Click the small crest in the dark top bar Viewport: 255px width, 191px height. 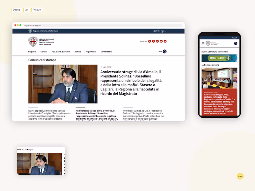tap(30, 31)
